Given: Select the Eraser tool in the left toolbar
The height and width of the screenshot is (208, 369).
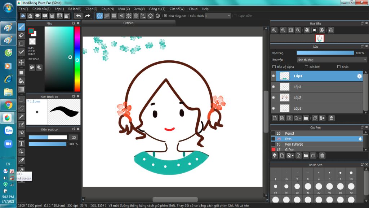Looking at the screenshot, I should (21, 35).
